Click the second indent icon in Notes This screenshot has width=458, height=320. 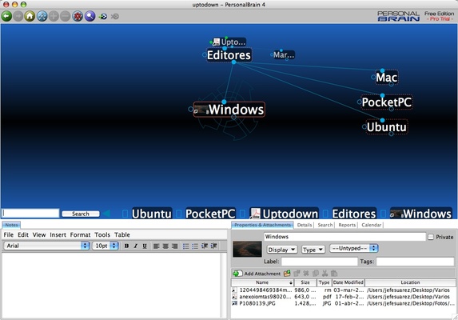coord(213,246)
